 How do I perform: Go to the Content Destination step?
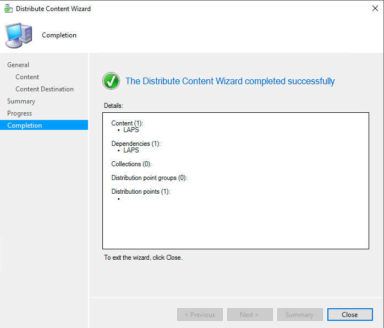[45, 89]
